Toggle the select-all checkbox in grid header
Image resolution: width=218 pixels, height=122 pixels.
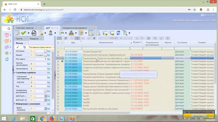pos(58,43)
